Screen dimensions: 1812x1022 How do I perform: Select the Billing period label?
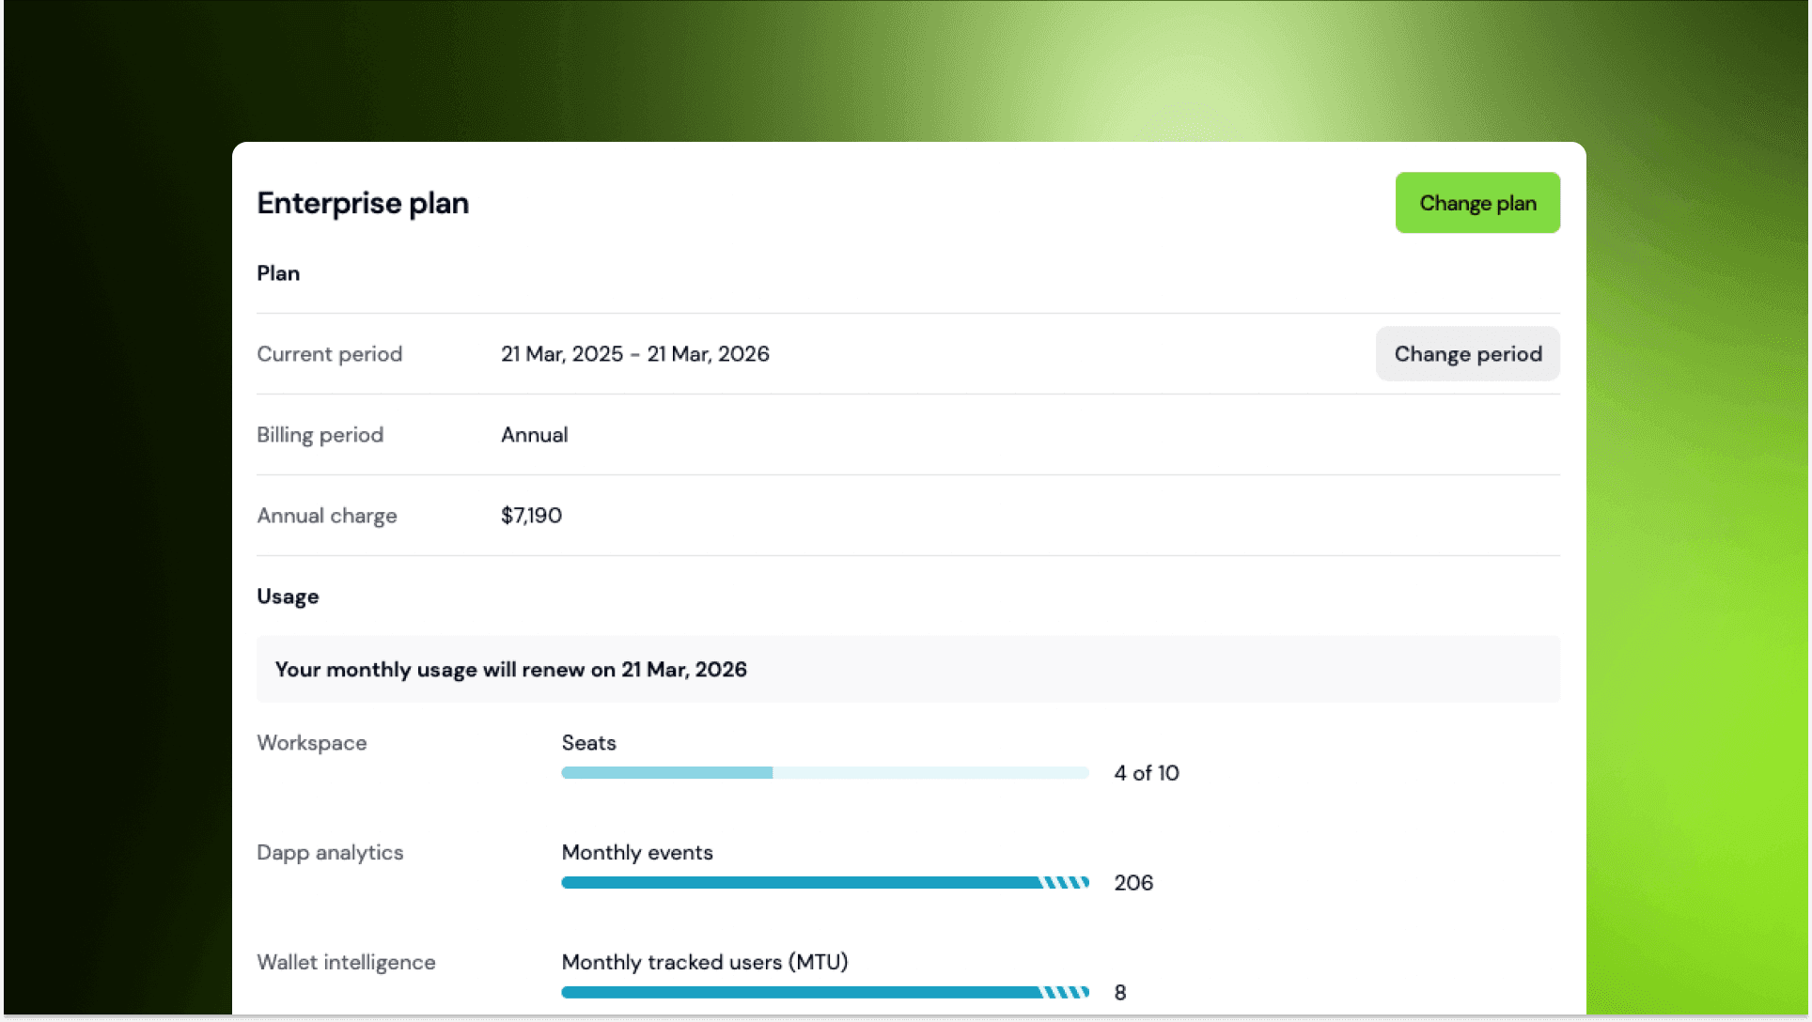(320, 435)
